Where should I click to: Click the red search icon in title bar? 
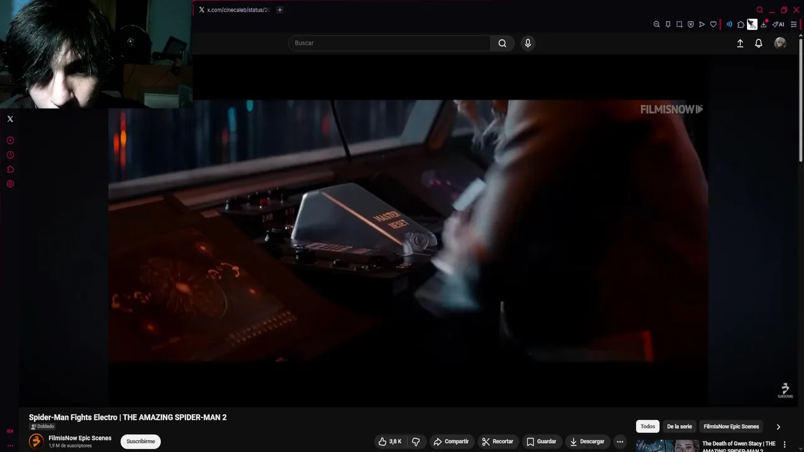click(759, 10)
